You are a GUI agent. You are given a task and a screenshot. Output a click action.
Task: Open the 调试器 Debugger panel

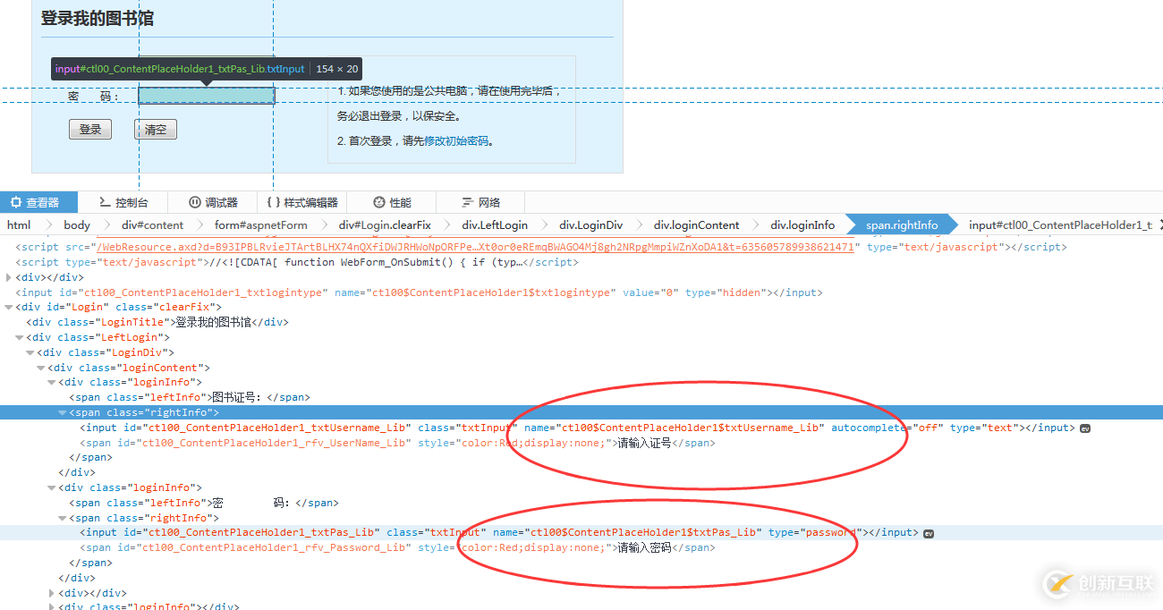pyautogui.click(x=211, y=201)
